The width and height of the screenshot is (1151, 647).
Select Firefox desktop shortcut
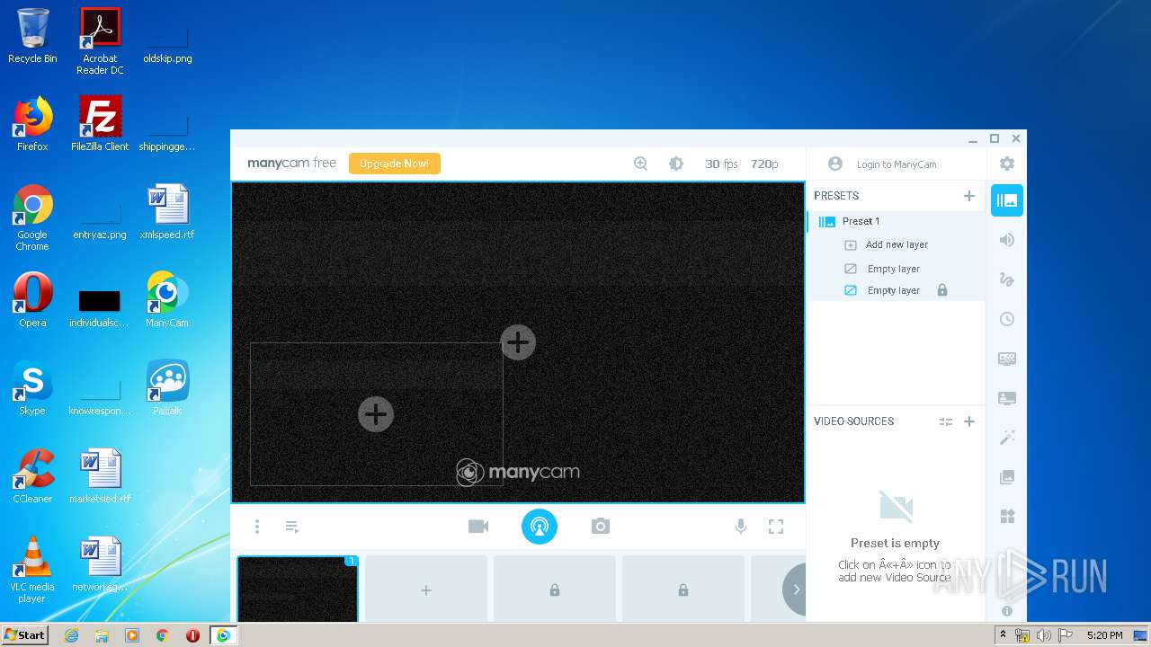pos(32,124)
